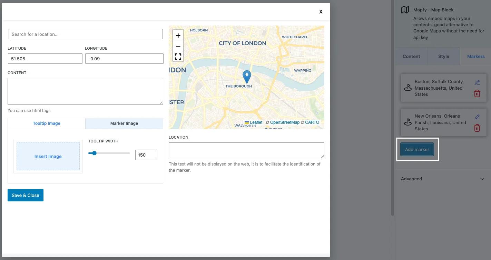This screenshot has height=260, width=491.
Task: Edit the New Orleans marker
Action: (477, 117)
